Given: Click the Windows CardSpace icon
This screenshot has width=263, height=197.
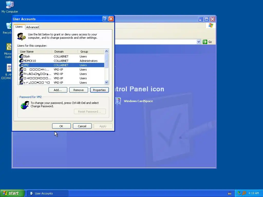Looking at the screenshot, I should [118, 101].
